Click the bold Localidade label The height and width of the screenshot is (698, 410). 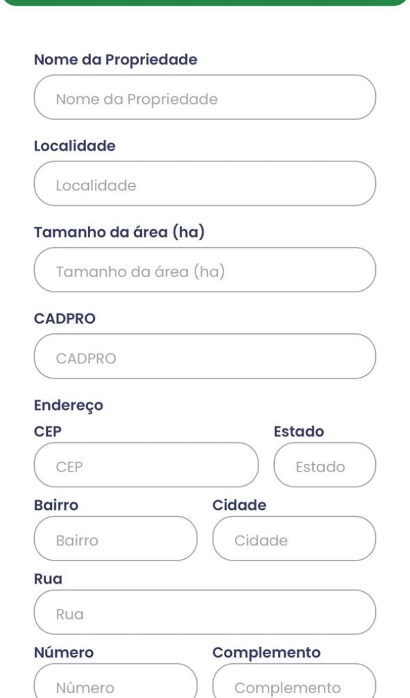[x=74, y=146]
